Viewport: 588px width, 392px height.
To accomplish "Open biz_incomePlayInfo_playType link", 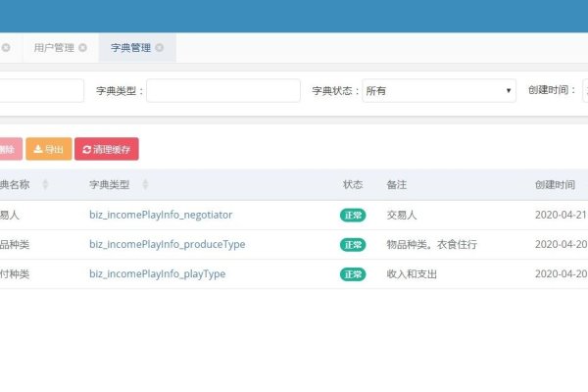I will pyautogui.click(x=158, y=274).
